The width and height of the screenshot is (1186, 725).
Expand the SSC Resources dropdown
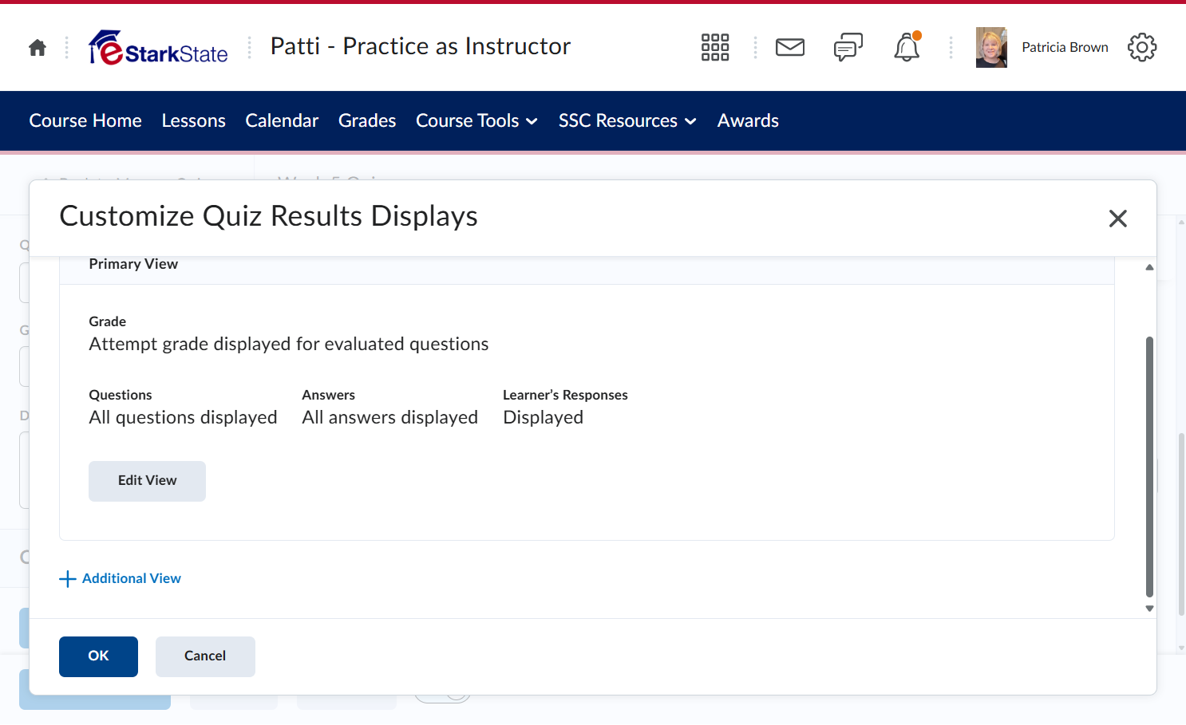pos(628,120)
